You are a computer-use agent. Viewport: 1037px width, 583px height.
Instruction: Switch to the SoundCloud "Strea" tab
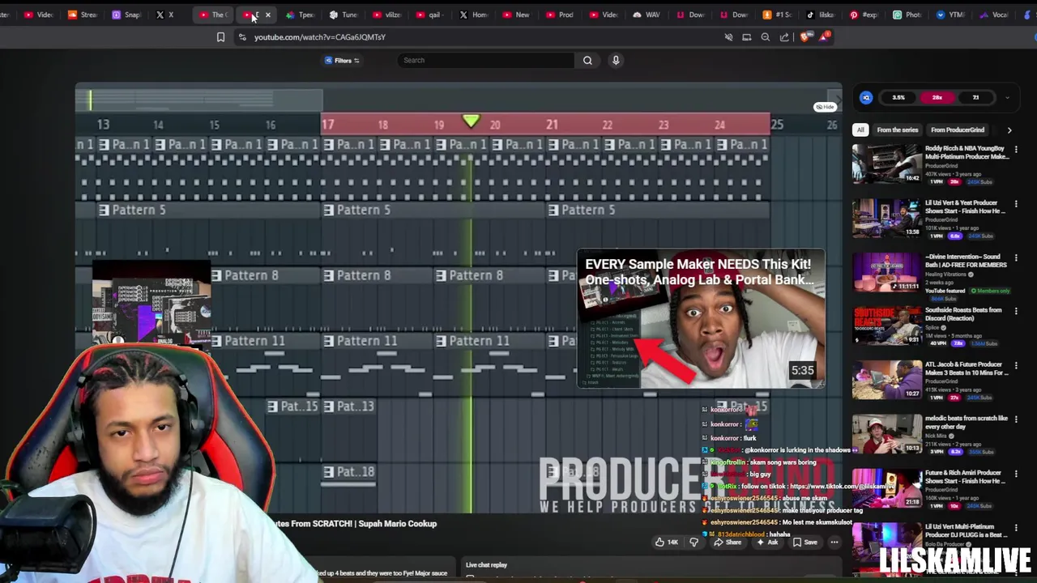click(84, 15)
